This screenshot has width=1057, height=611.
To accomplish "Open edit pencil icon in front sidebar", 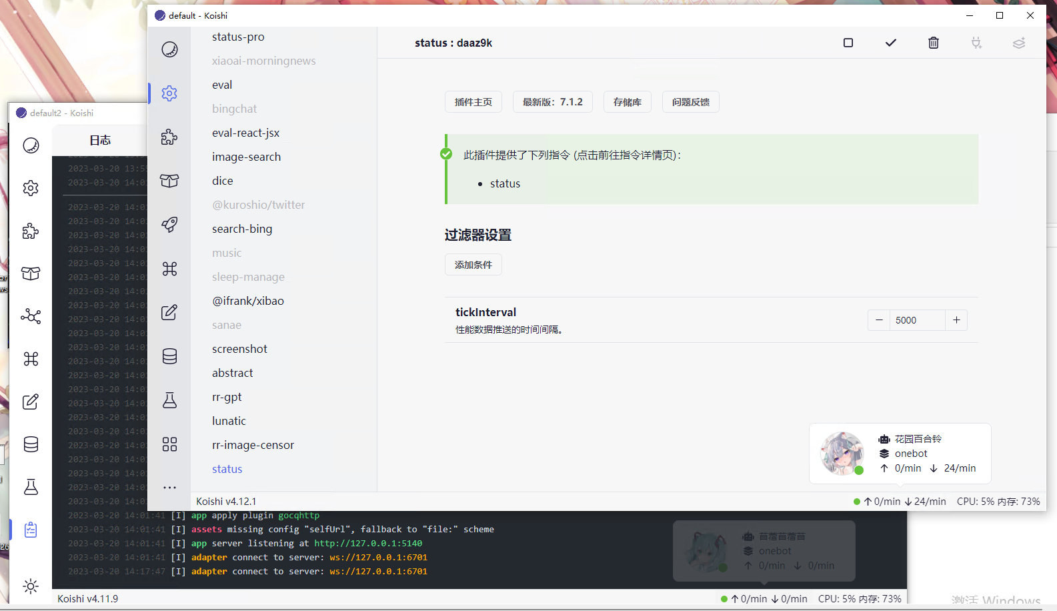I will [169, 312].
